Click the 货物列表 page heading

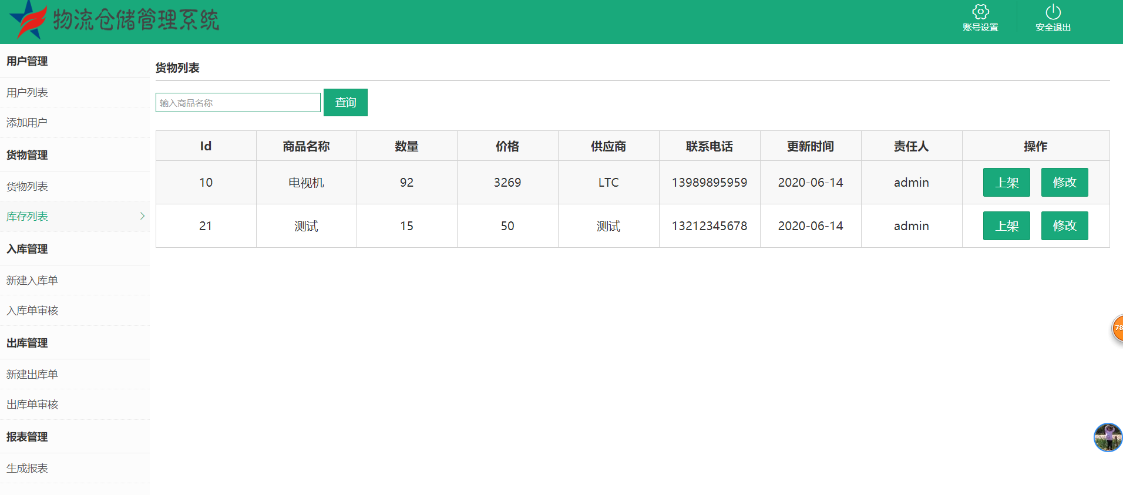click(x=177, y=68)
